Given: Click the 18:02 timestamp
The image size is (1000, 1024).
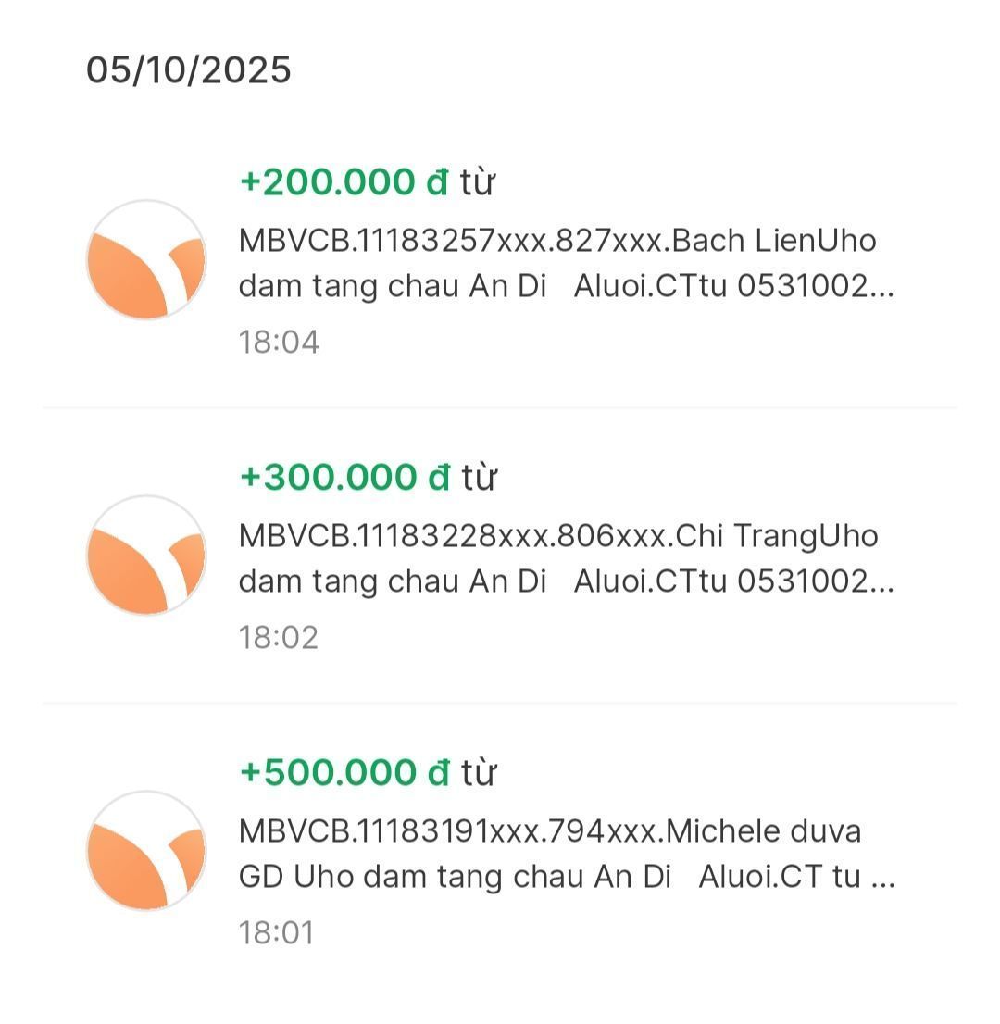Looking at the screenshot, I should pyautogui.click(x=279, y=638).
